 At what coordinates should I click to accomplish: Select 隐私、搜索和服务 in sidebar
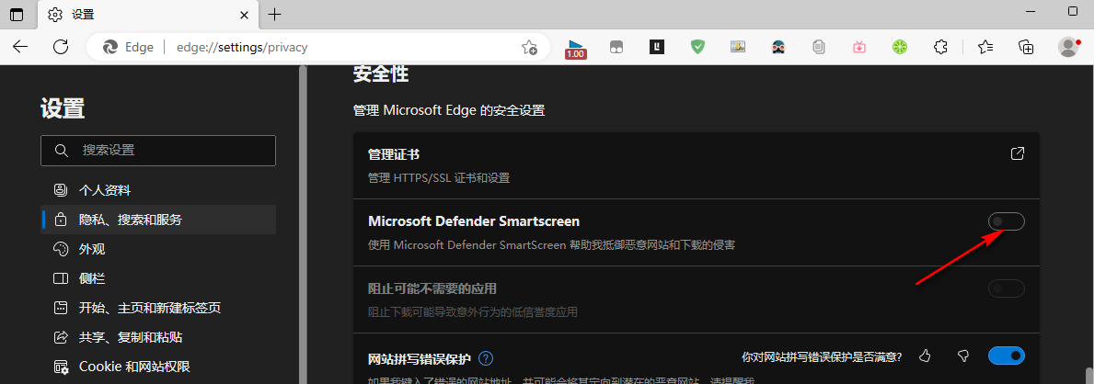point(158,220)
